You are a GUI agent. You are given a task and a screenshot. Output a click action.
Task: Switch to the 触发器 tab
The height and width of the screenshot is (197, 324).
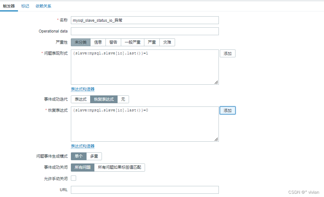coord(9,6)
